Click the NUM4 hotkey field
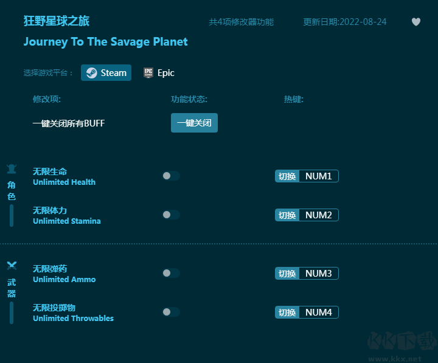 (x=318, y=313)
